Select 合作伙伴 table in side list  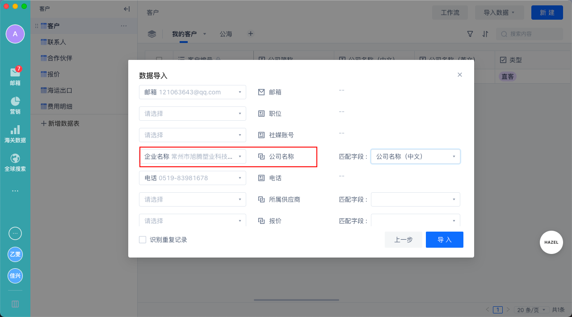pos(84,58)
